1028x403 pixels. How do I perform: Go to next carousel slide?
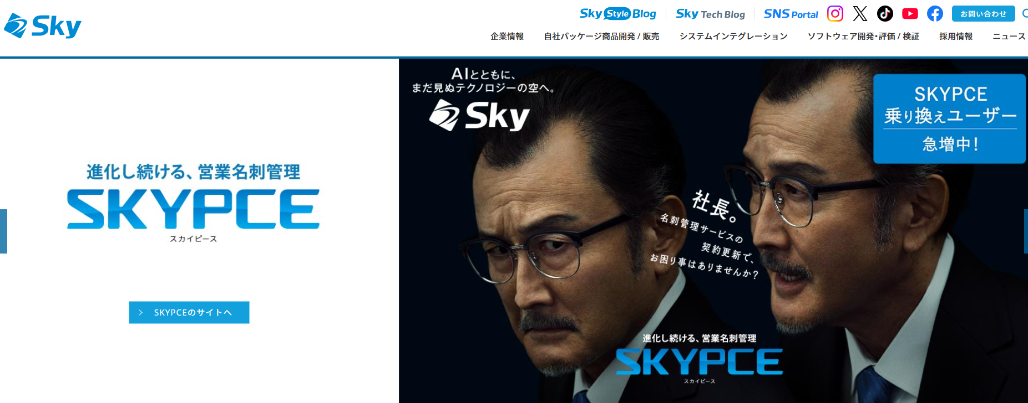tap(1026, 231)
